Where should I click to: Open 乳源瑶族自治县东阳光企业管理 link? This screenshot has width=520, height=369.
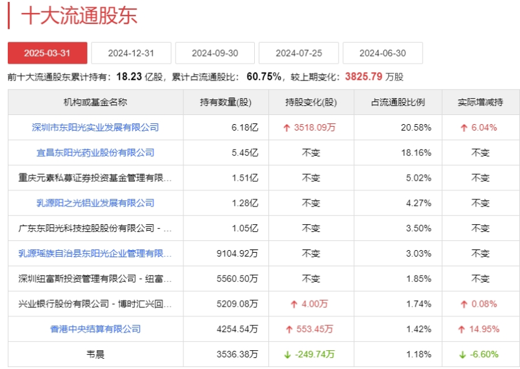coord(96,253)
